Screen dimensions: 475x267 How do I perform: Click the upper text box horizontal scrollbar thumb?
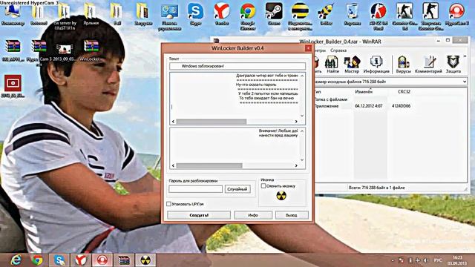[212, 122]
